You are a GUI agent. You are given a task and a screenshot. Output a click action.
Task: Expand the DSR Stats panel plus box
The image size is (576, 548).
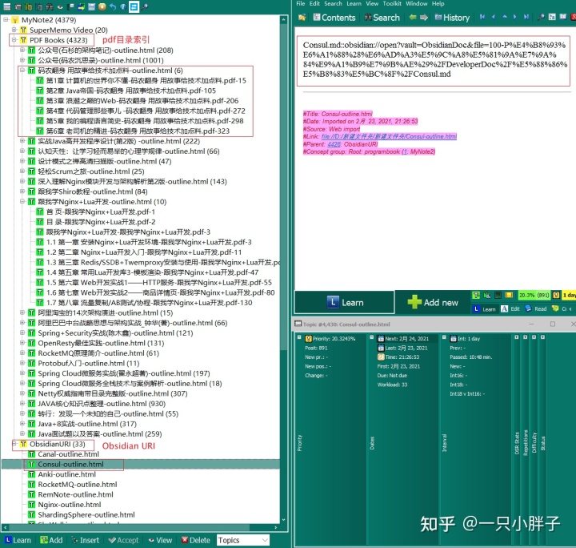pyautogui.click(x=517, y=337)
